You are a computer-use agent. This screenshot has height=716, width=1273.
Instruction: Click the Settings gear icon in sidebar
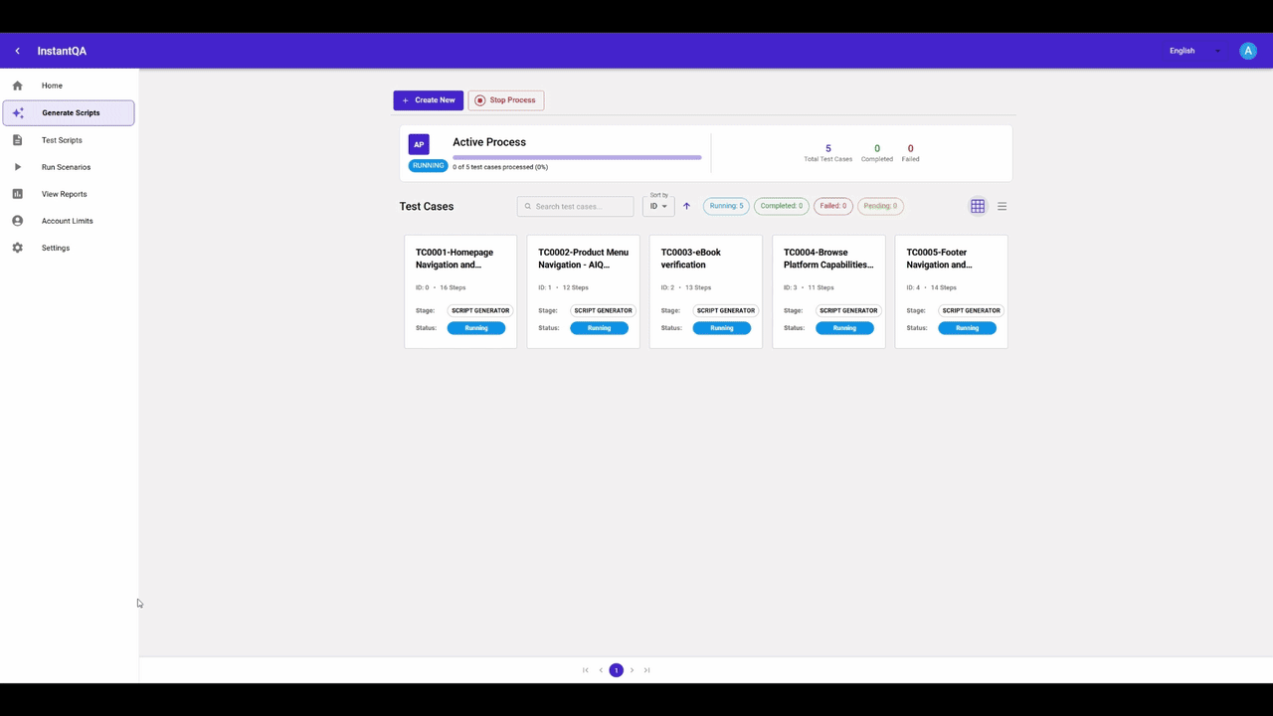click(x=18, y=248)
